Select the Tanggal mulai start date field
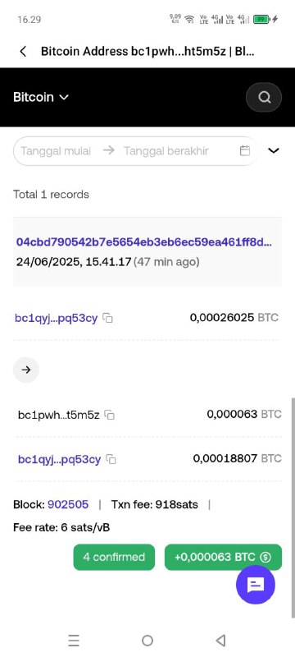Screen dimensions: 295x657 pyautogui.click(x=56, y=151)
